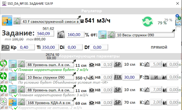The height and width of the screenshot is (110, 182).
Task: Toggle the 'И' logic button on the FIX row
Action: tap(156, 77)
